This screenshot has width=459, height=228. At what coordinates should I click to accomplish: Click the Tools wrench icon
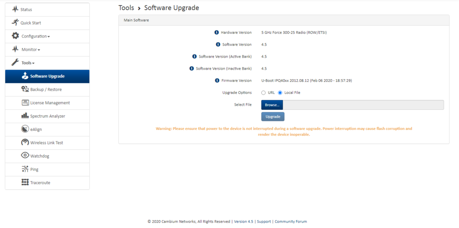click(x=15, y=62)
